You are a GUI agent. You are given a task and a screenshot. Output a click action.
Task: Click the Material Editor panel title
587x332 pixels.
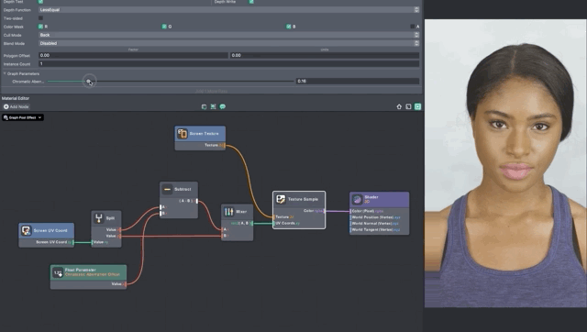(16, 98)
